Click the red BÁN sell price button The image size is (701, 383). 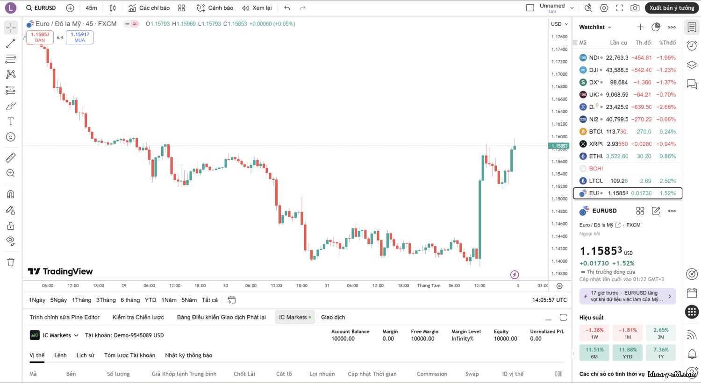[40, 37]
